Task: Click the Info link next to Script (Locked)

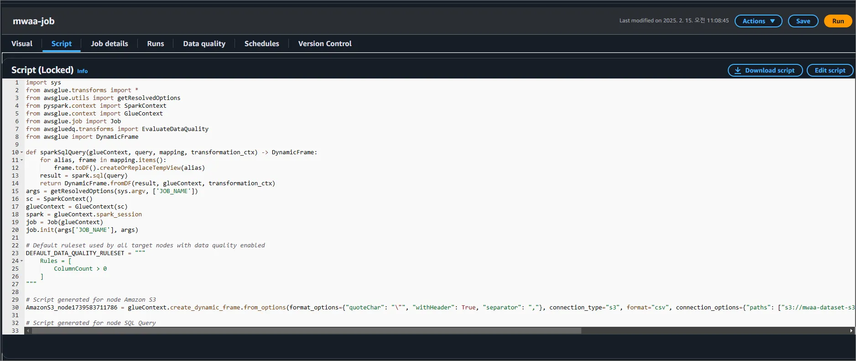Action: click(82, 71)
